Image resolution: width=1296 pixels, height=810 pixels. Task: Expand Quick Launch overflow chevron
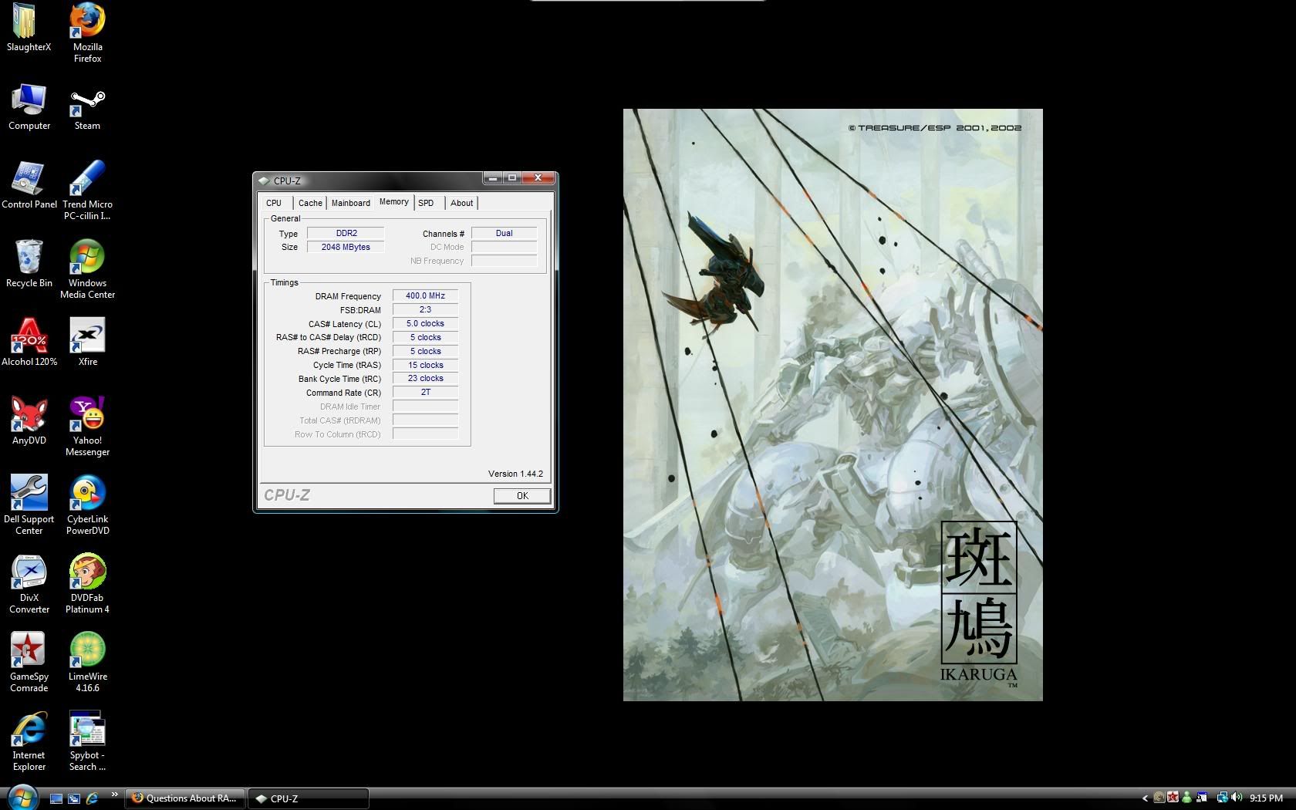(x=115, y=795)
